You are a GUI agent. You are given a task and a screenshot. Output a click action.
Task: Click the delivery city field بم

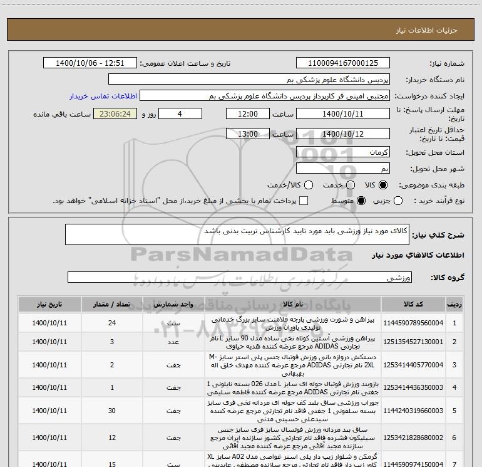pyautogui.click(x=343, y=169)
